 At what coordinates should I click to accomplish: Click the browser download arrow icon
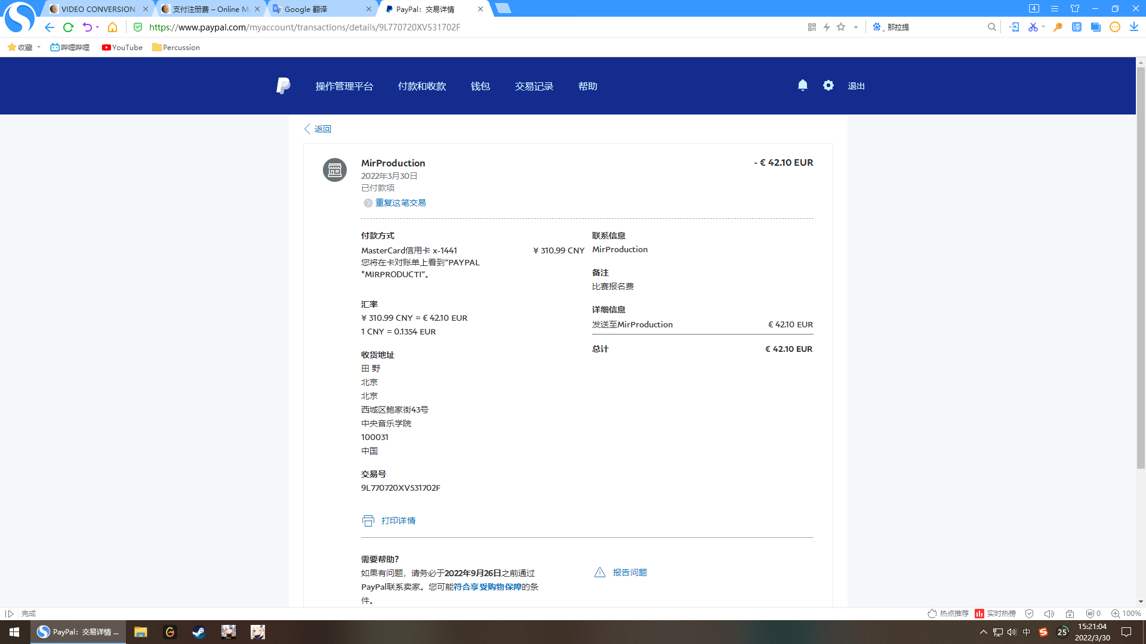tap(1133, 27)
